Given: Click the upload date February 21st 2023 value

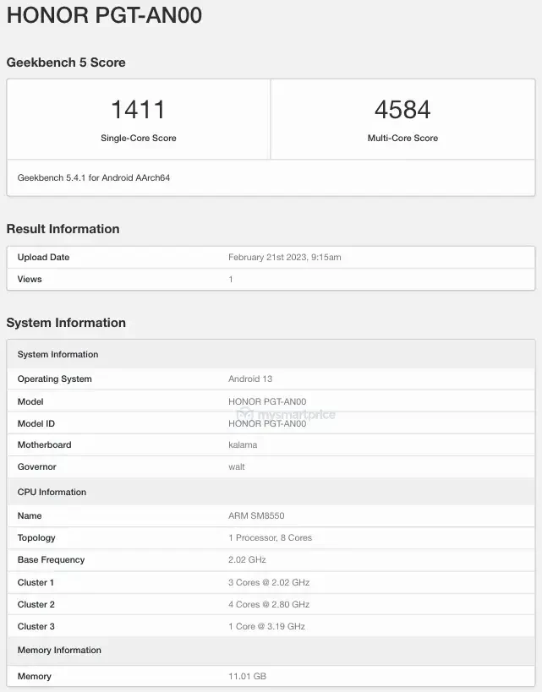Looking at the screenshot, I should pos(284,257).
